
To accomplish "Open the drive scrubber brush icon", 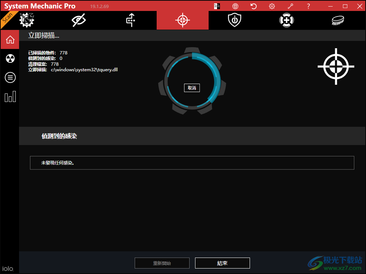I will 338,20.
